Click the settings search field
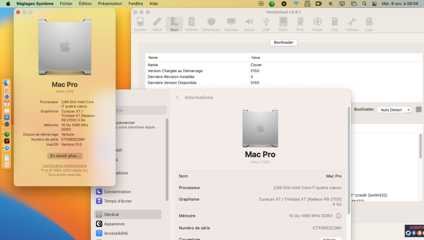424x240 pixels. coord(141,110)
